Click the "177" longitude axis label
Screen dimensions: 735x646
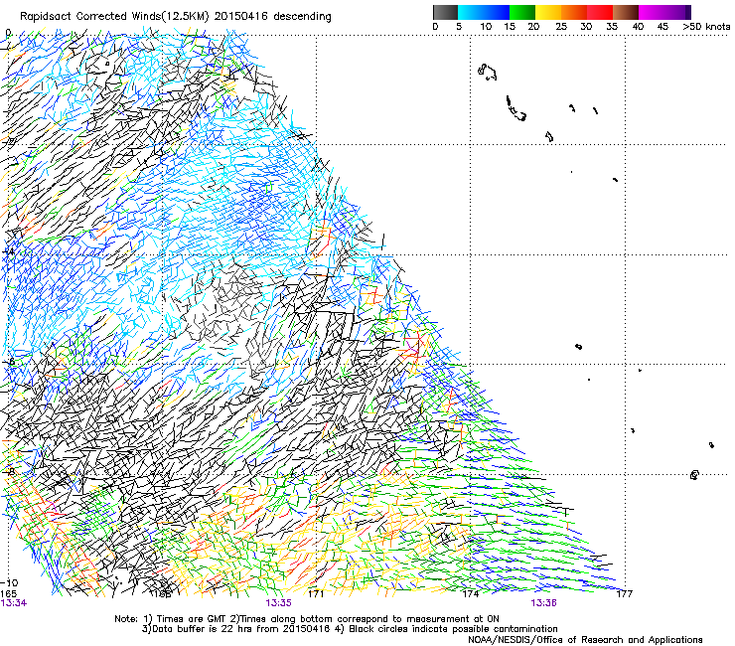(x=625, y=594)
